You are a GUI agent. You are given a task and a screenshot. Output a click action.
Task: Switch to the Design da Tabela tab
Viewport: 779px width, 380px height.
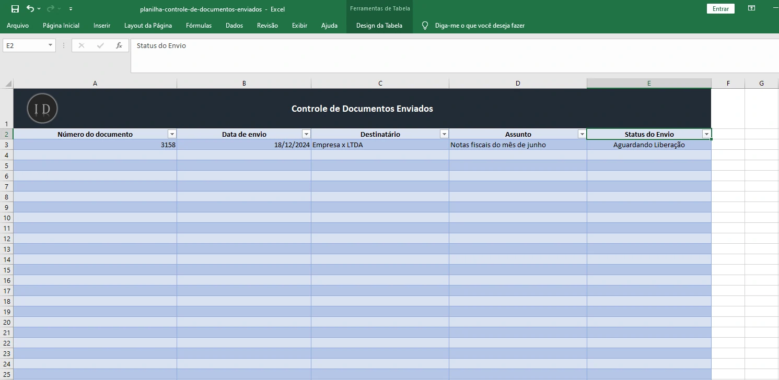point(379,25)
